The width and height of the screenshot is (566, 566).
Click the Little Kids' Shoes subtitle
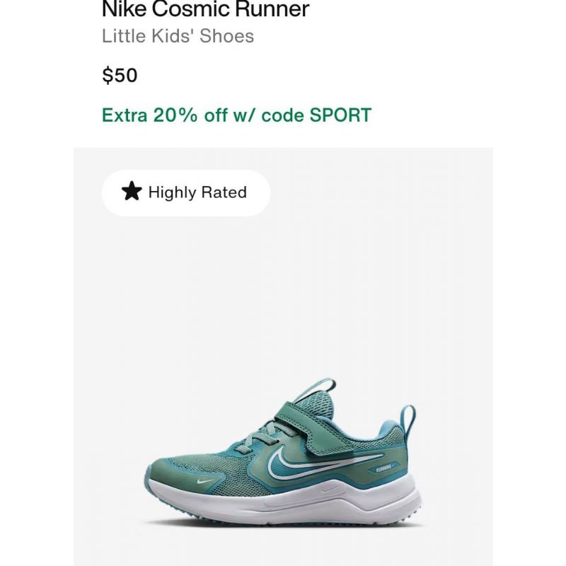[x=178, y=36]
